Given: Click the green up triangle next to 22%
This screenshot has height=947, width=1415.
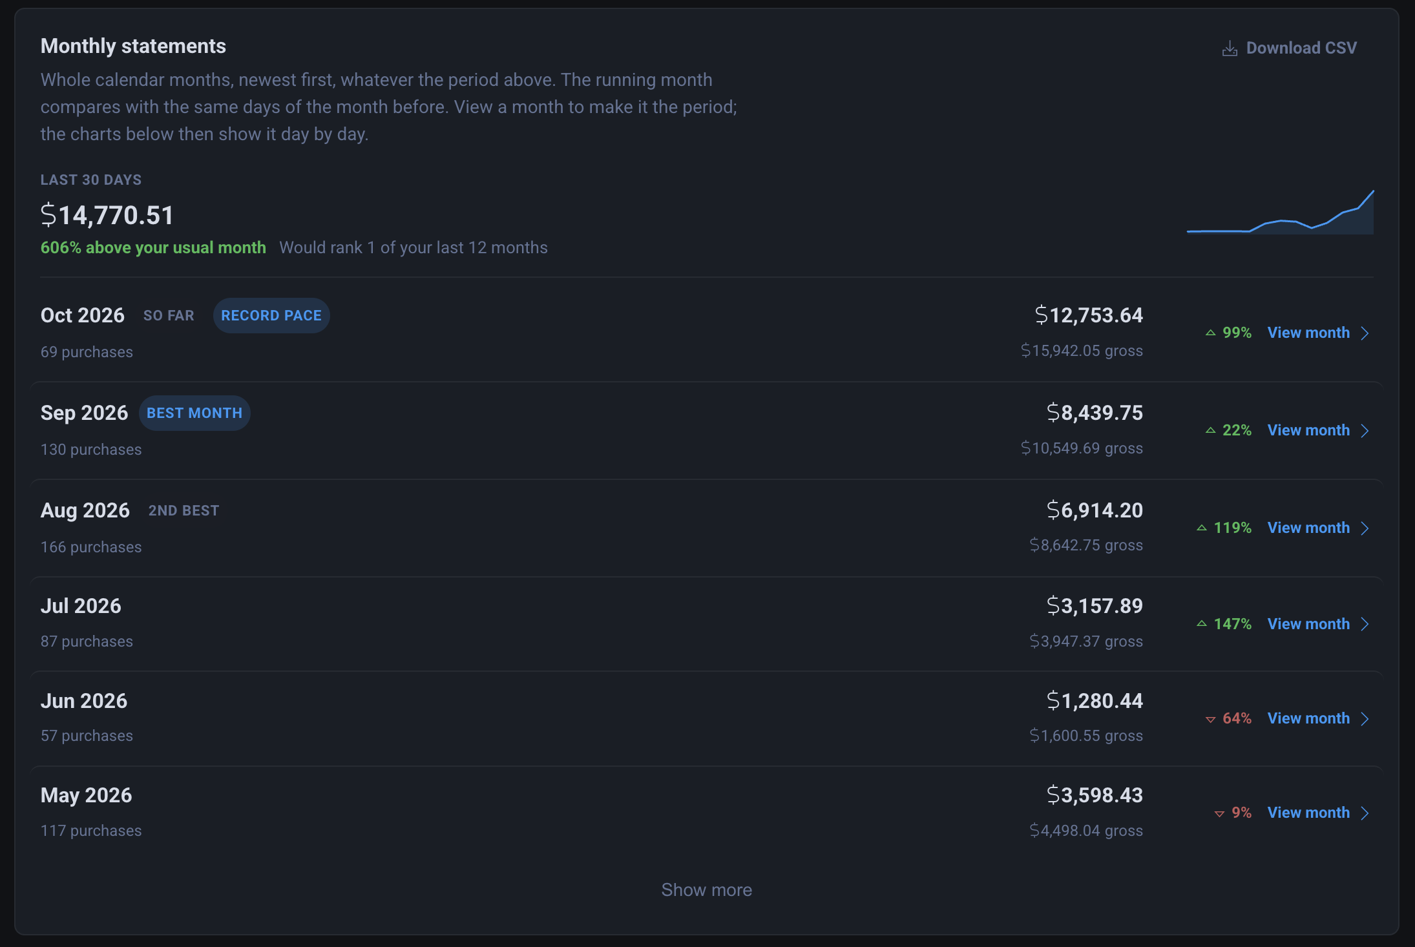Looking at the screenshot, I should pos(1211,431).
